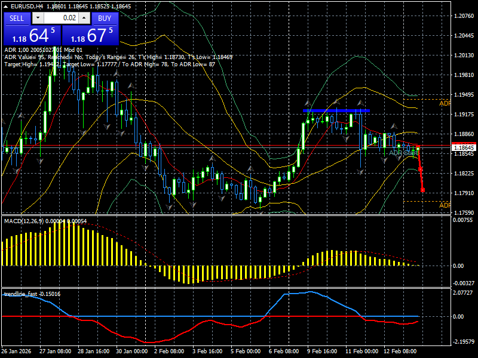Click the 'ADR Value= 95' info line
Image resolution: width=478 pixels, height=358 pixels.
coord(118,57)
